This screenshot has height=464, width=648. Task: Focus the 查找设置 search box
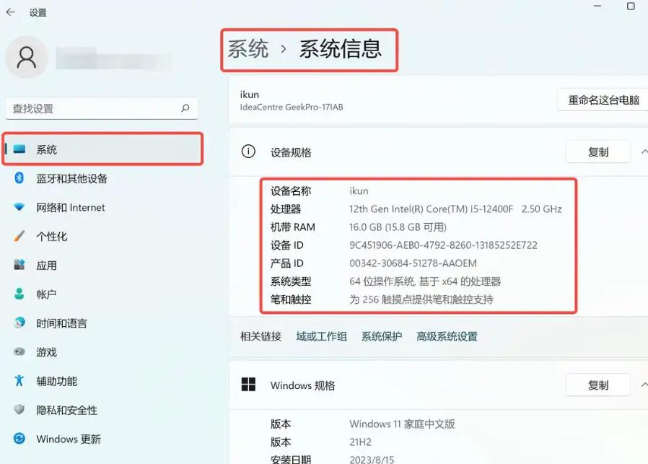click(102, 108)
